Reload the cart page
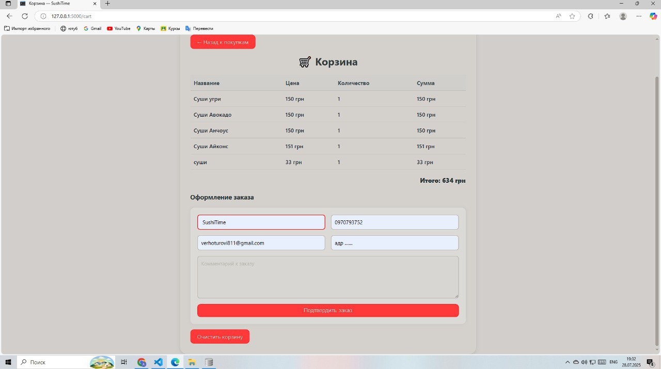 24,16
